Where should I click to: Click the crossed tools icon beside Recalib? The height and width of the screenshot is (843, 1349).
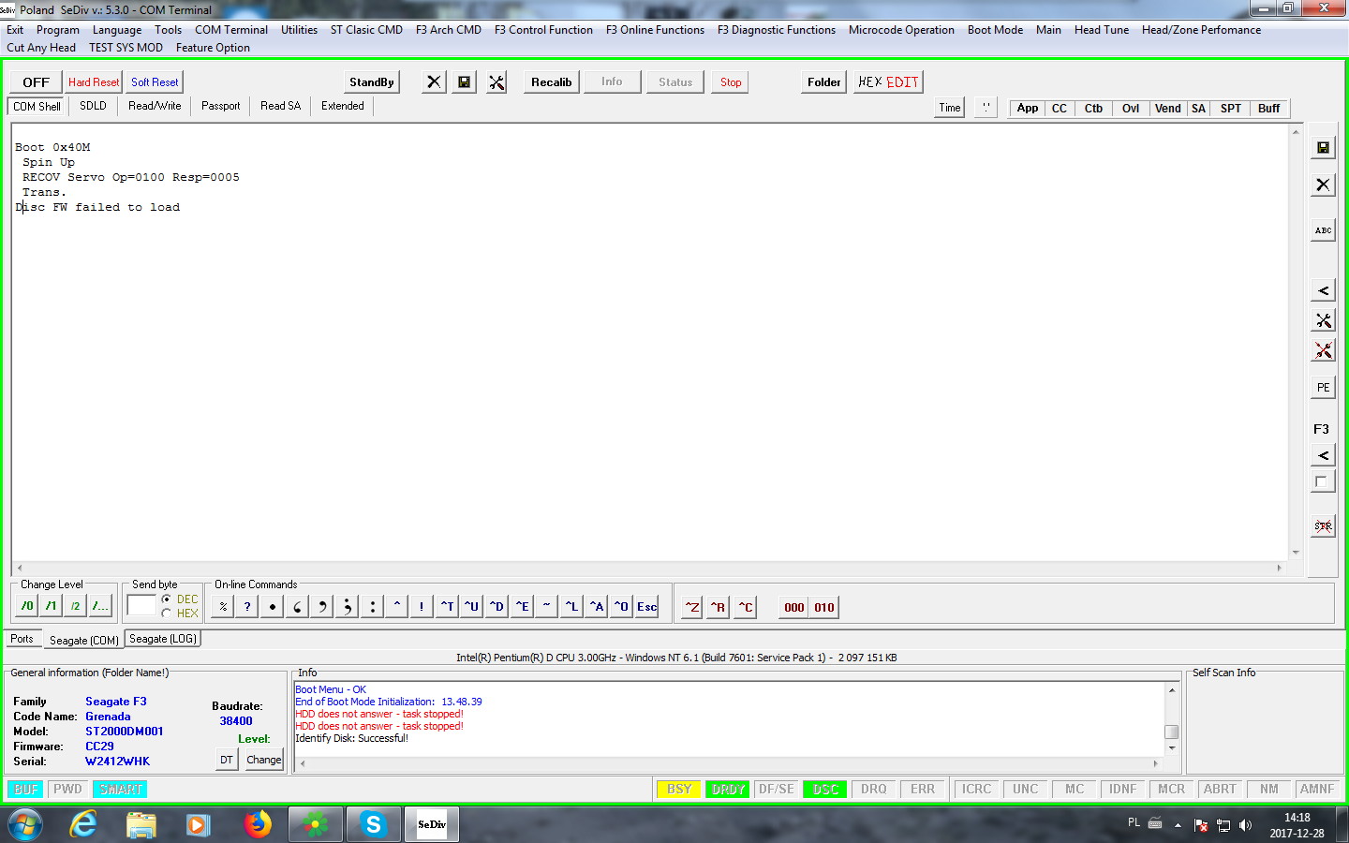pyautogui.click(x=497, y=82)
